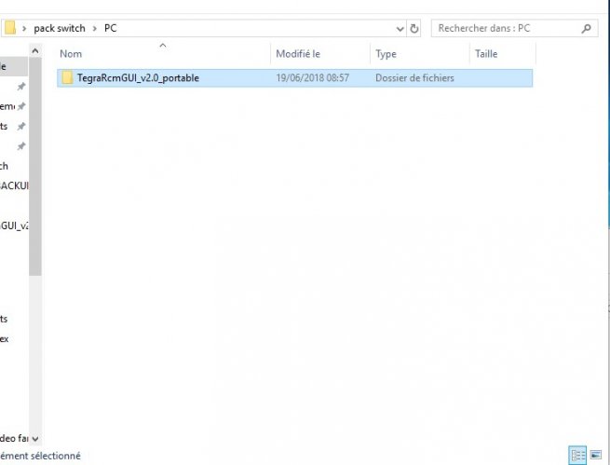This screenshot has width=610, height=465.
Task: Select the TegraRcmGUI_v2.0_portable folder name
Action: (138, 78)
